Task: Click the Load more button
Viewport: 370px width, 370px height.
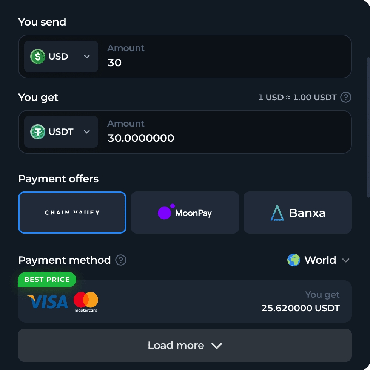Action: pos(185,345)
